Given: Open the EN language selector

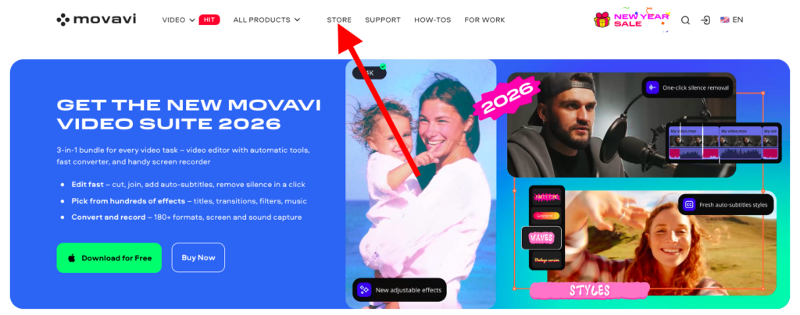Looking at the screenshot, I should tap(737, 19).
